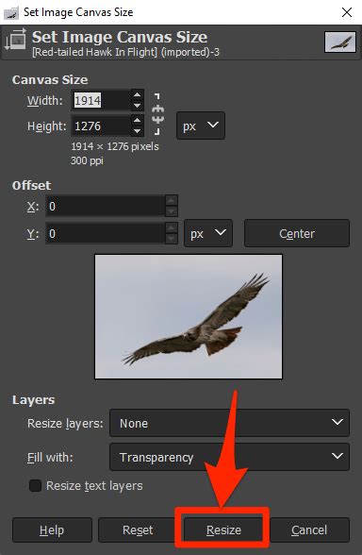This screenshot has height=555, width=362.
Task: Increase Height with the up arrow
Action: tap(138, 121)
